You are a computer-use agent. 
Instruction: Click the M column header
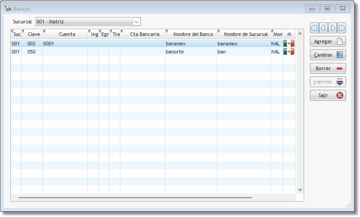(x=289, y=34)
